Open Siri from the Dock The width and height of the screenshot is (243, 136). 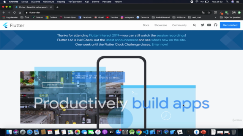16,132
